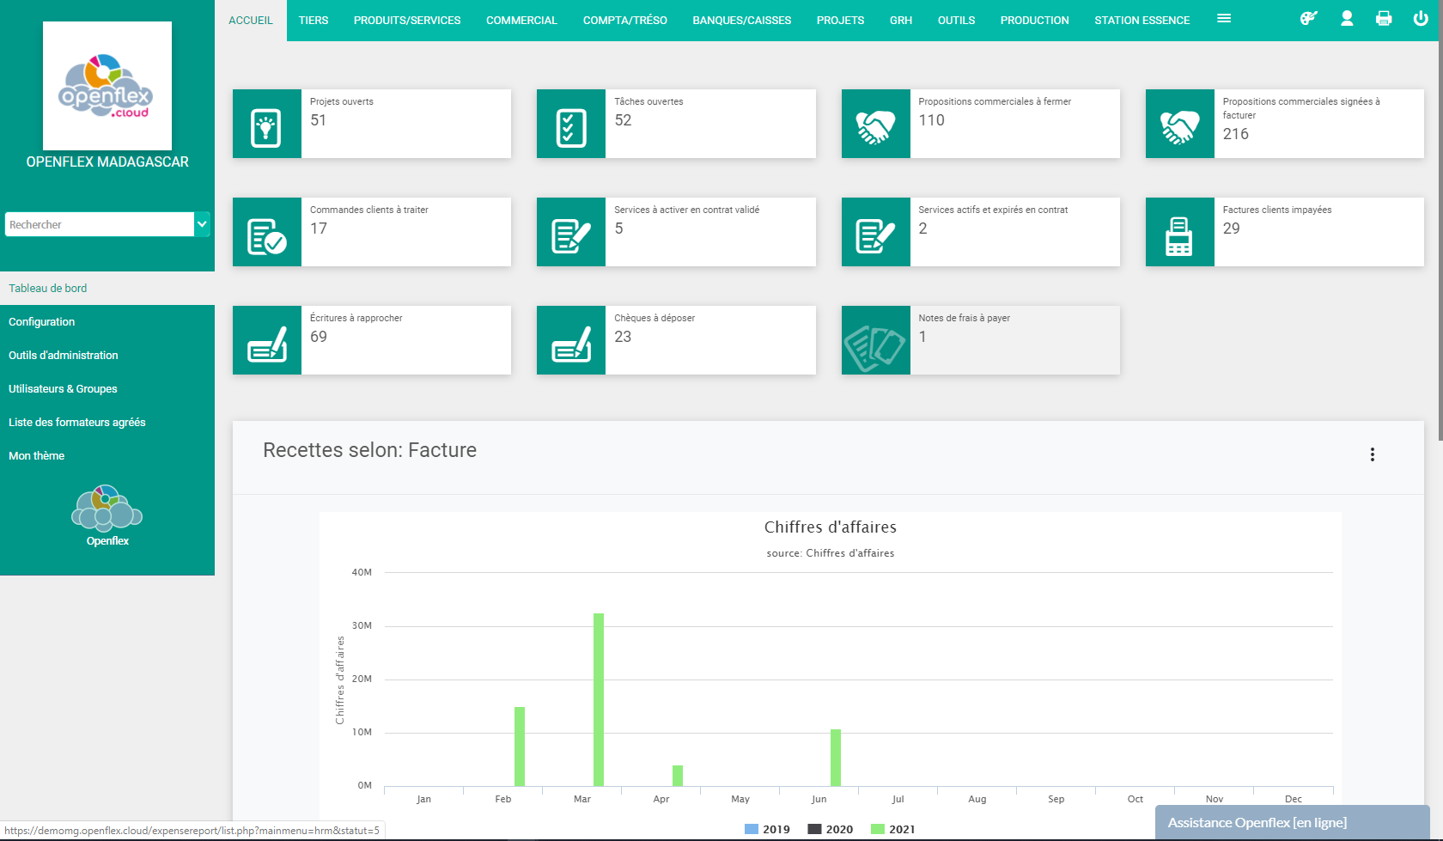Click the Chèques à déposer count 23
Screen dimensions: 1443x841
click(x=623, y=337)
